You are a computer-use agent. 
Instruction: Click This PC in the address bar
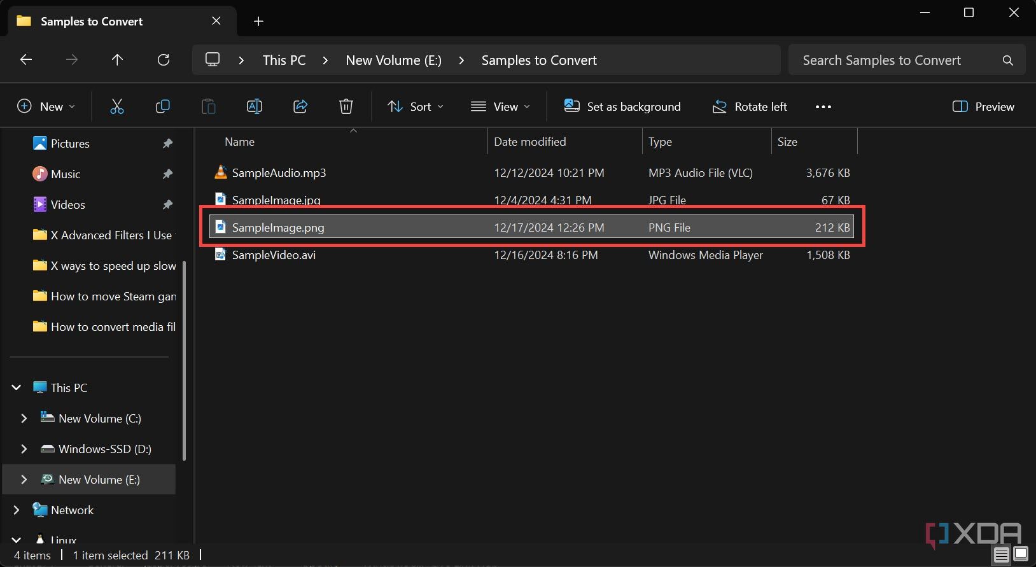(x=284, y=60)
